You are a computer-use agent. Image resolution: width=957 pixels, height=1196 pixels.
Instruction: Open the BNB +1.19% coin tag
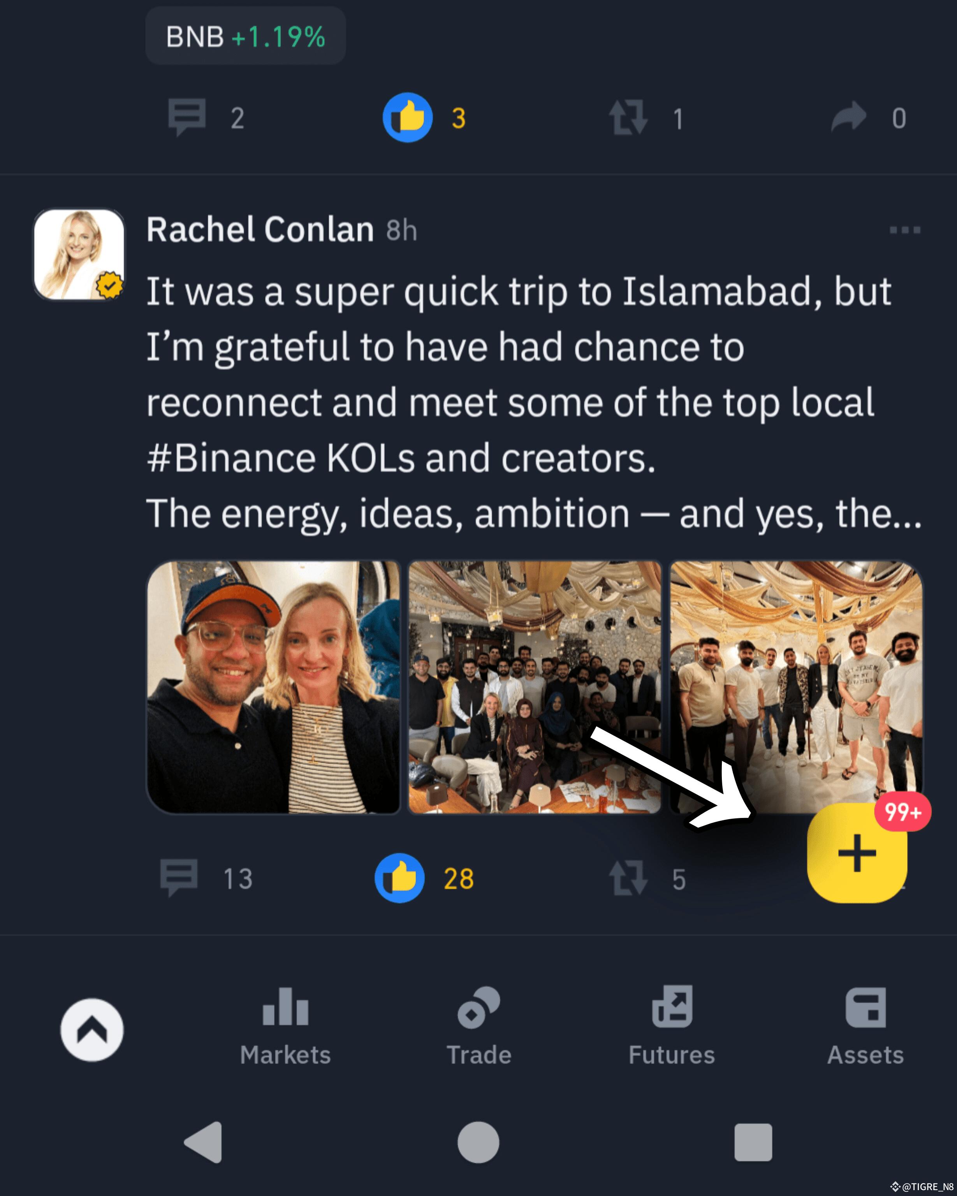pos(245,37)
